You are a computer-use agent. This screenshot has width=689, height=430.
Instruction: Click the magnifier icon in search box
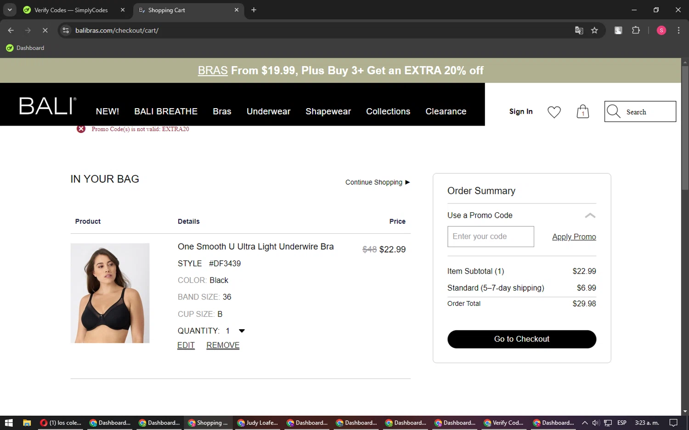tap(613, 111)
